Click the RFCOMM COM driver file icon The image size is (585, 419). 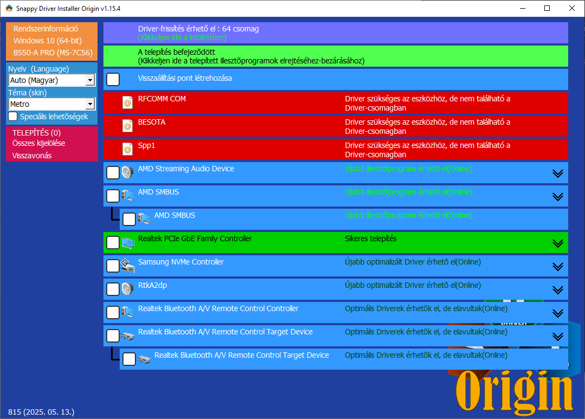tap(128, 103)
